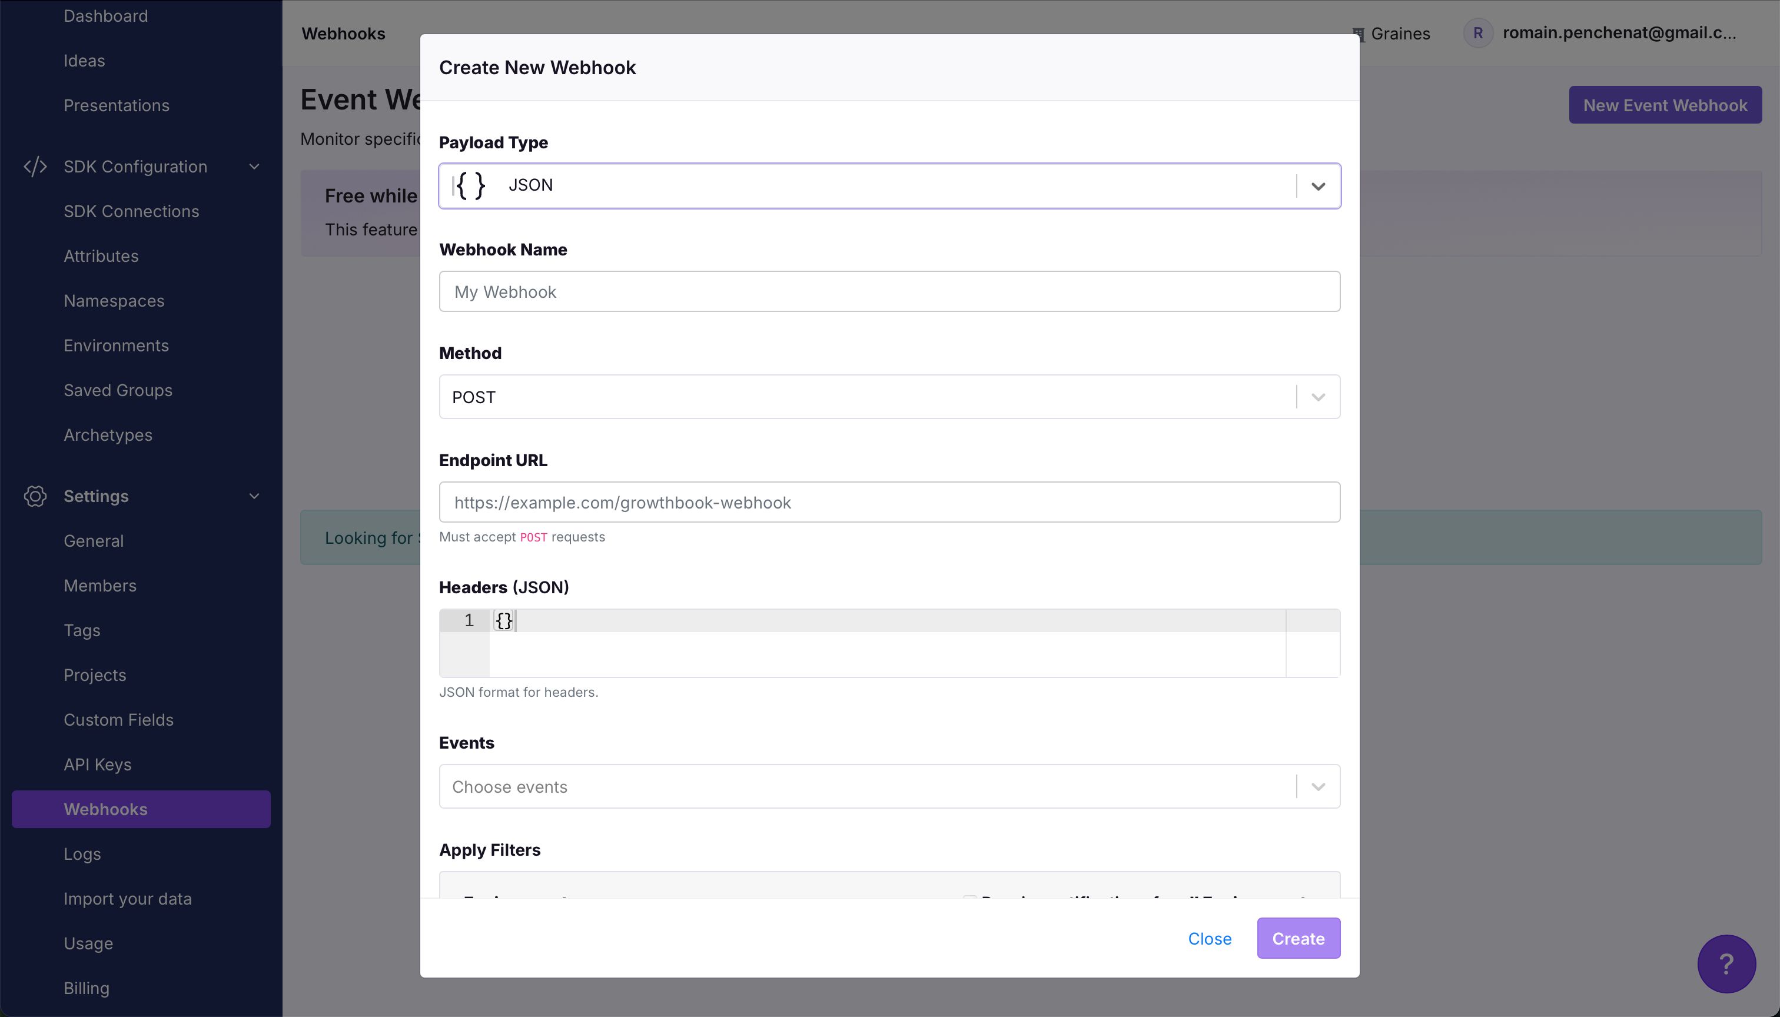Open Presentations in the sidebar
Image resolution: width=1780 pixels, height=1017 pixels.
[117, 105]
